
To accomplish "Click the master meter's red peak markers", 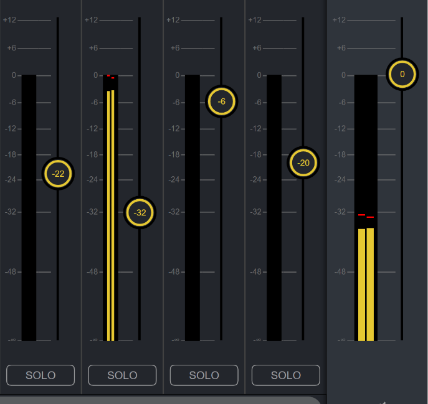I will (366, 215).
